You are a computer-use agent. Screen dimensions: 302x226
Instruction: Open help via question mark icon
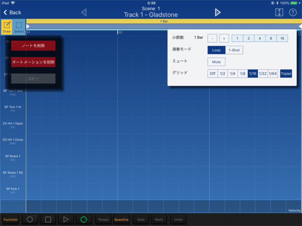pos(293,12)
